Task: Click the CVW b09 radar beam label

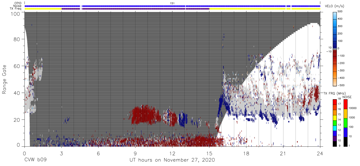Action: click(35, 160)
